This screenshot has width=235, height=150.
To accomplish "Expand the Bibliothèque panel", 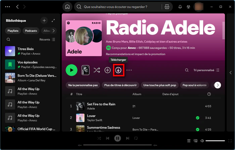I will click(x=53, y=21).
